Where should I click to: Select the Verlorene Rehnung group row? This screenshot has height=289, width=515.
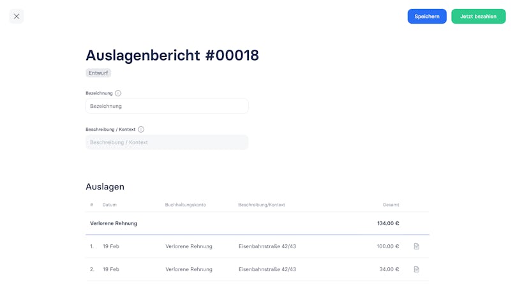[257, 223]
